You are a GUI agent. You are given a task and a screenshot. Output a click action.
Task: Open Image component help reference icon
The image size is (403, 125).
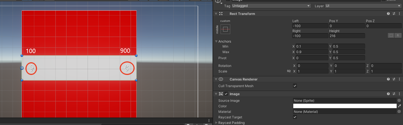[x=388, y=94]
